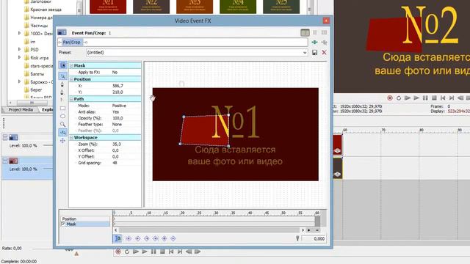Screen dimensions: 470x264
Task: Click the Event Pan/Crop header icon
Action: 62,32
